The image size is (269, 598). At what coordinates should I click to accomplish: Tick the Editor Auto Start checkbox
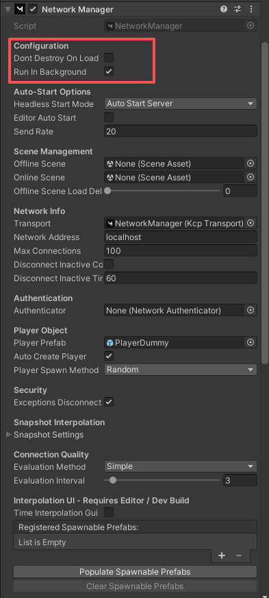tap(110, 117)
